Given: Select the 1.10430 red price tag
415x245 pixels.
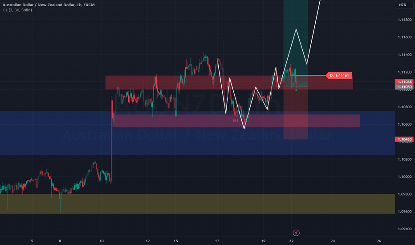Looking at the screenshot, I should pyautogui.click(x=405, y=139).
